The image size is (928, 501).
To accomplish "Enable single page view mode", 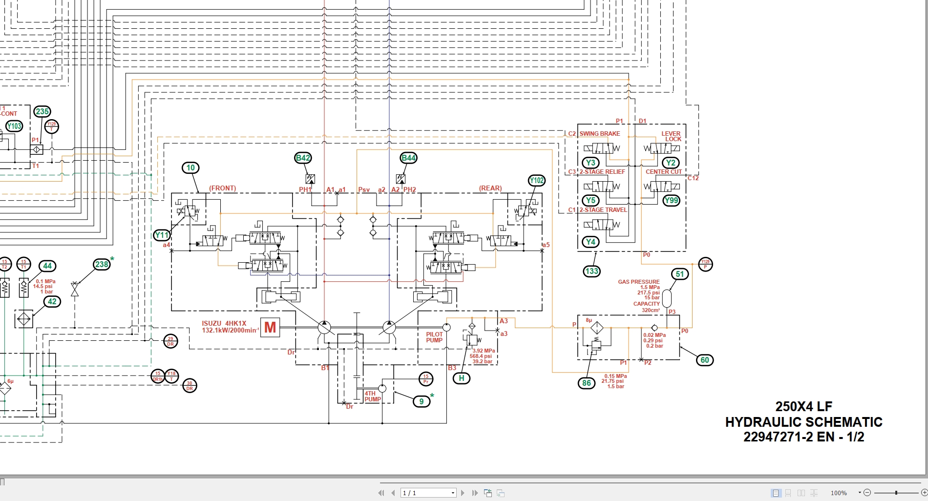I will 776,492.
